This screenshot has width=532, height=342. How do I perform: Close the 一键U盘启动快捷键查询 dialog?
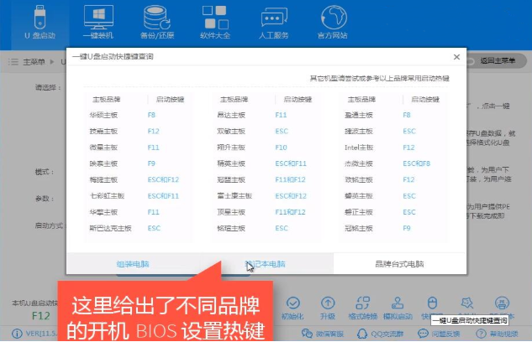(456, 57)
